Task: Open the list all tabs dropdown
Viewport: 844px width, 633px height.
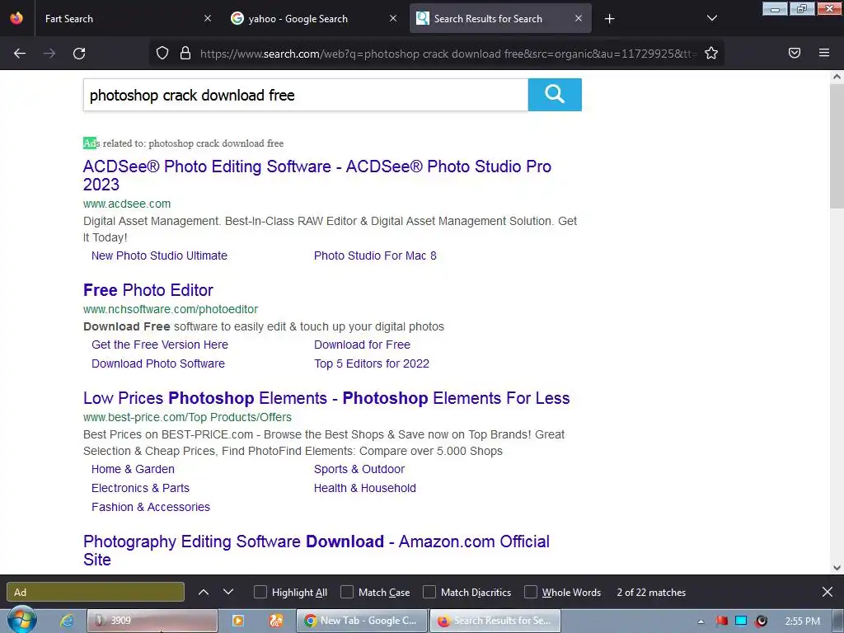Action: 711,19
